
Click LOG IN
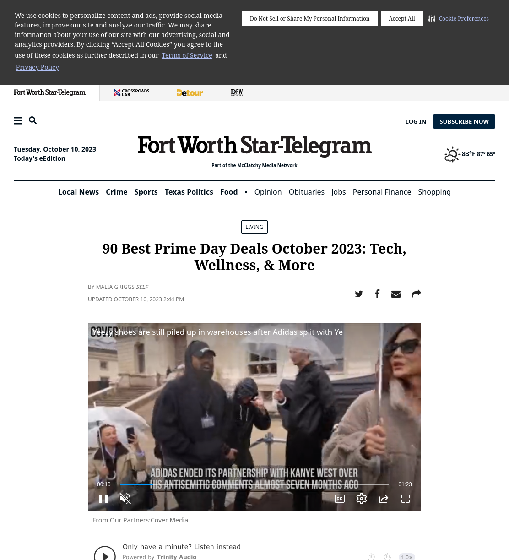(416, 121)
